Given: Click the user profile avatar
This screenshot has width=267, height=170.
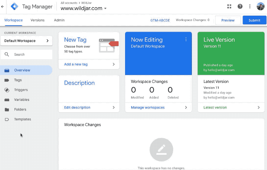Looking at the screenshot, I should click(x=261, y=6).
